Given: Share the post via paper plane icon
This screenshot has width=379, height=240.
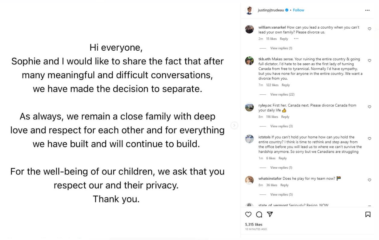Looking at the screenshot, I should point(270,214).
